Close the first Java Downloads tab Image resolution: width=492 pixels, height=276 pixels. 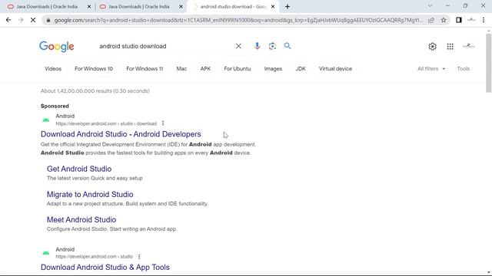tap(89, 6)
